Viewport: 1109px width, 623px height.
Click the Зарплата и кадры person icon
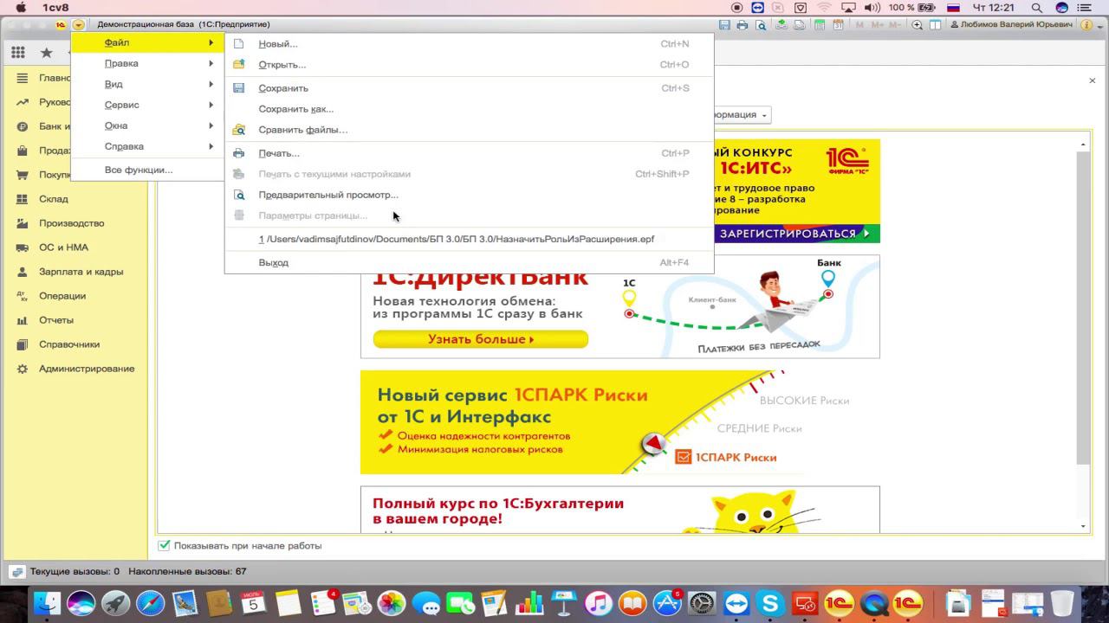tap(22, 272)
